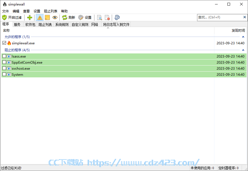Open the 文件 menu

pos(6,11)
